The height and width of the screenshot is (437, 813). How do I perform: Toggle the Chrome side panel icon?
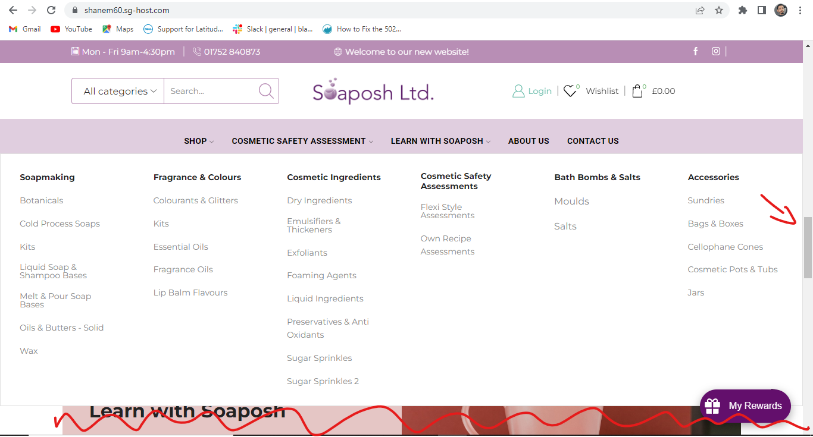[x=761, y=10]
